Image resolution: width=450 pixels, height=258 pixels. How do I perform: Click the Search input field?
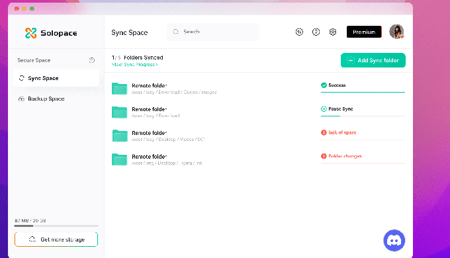tap(212, 32)
